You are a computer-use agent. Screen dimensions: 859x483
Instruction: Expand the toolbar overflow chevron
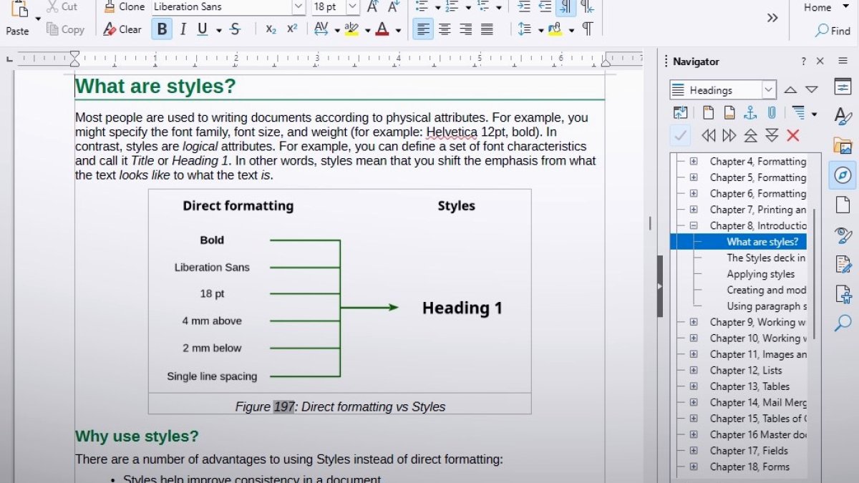772,18
